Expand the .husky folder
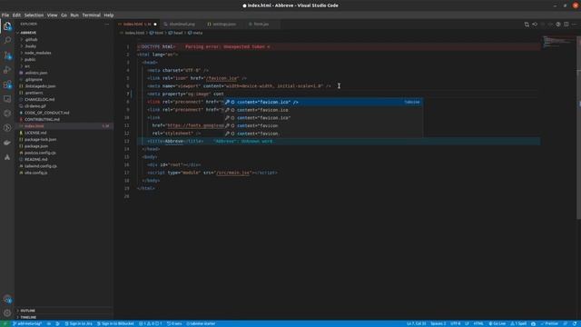This screenshot has width=581, height=327. tap(30, 46)
